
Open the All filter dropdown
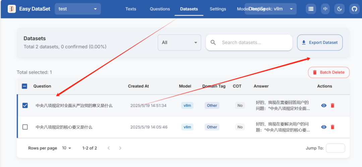179,43
